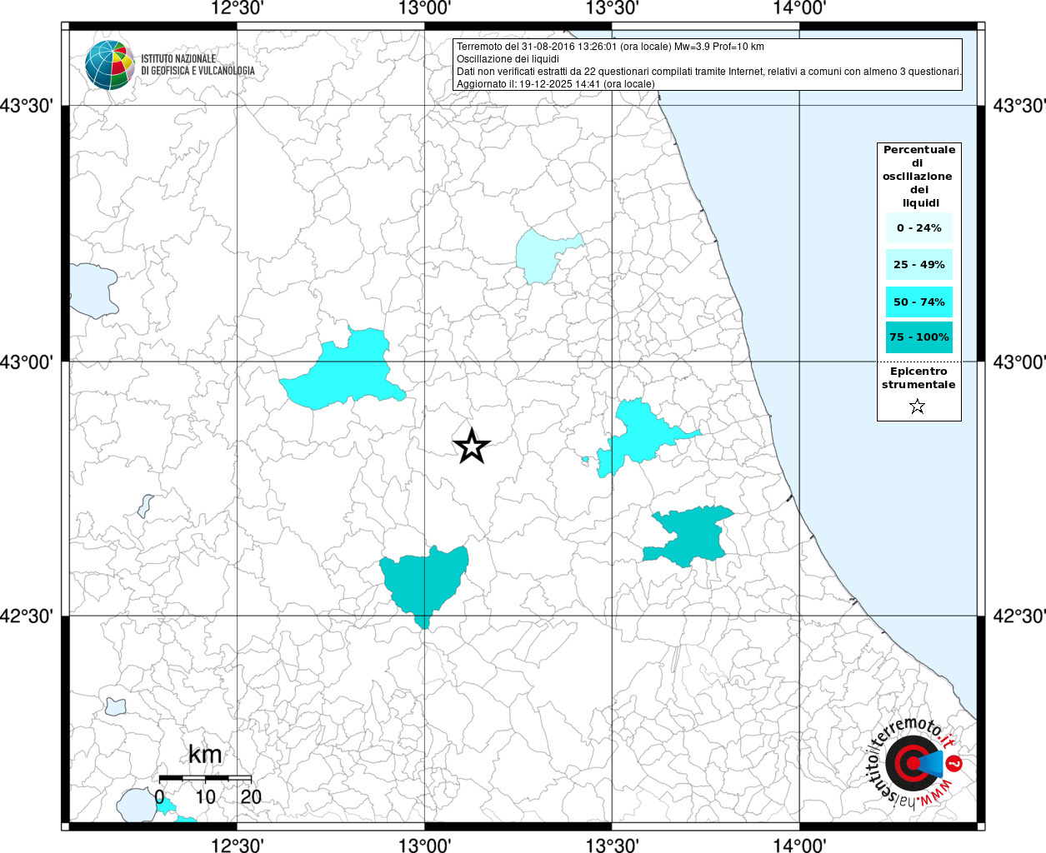Click the haisentitoilterremoto.it target logo
The width and height of the screenshot is (1046, 853).
(913, 763)
